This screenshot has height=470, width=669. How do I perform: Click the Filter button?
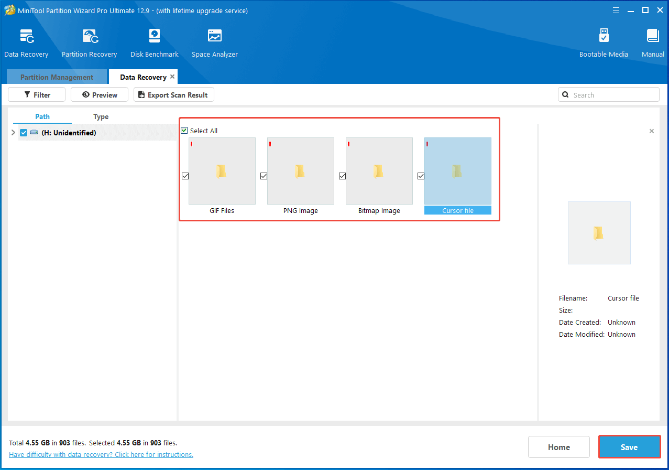37,94
